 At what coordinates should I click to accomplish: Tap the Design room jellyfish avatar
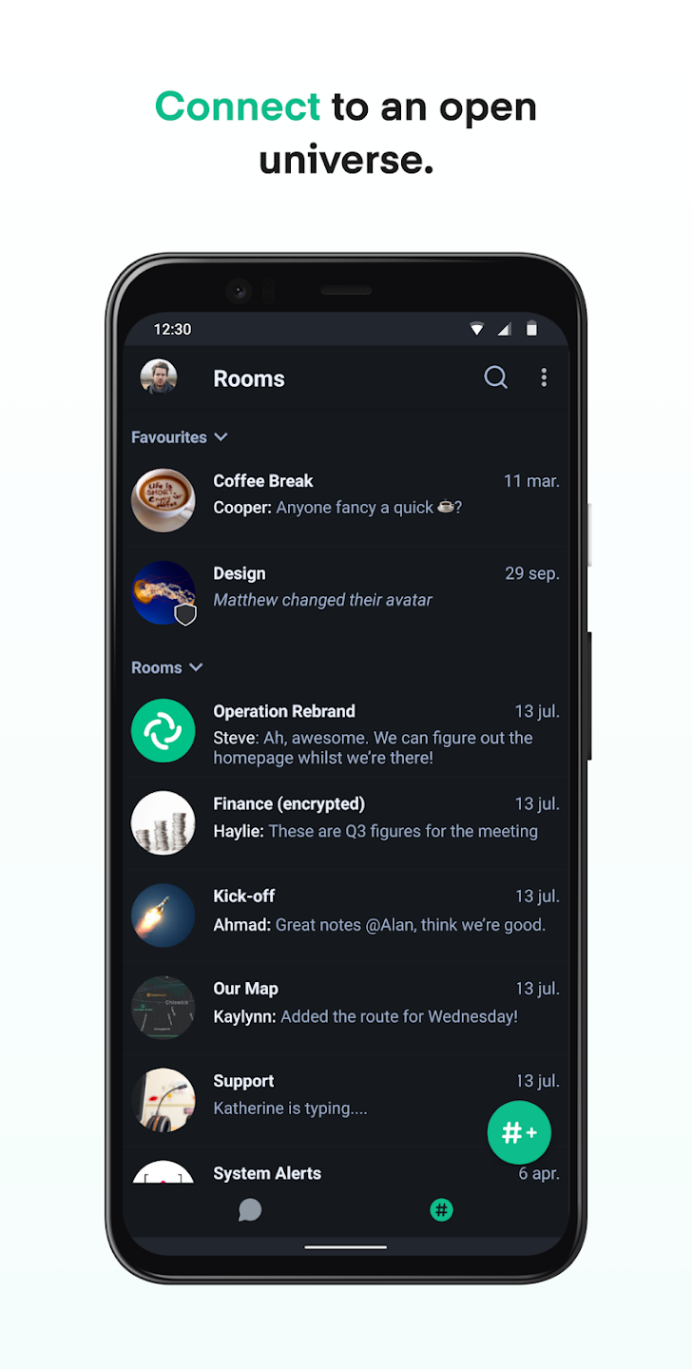click(163, 592)
